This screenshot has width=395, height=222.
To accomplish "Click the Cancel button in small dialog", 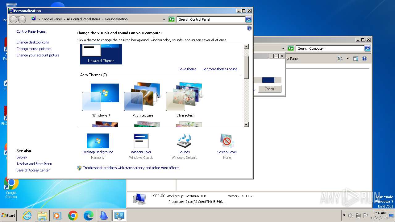I will tap(269, 89).
